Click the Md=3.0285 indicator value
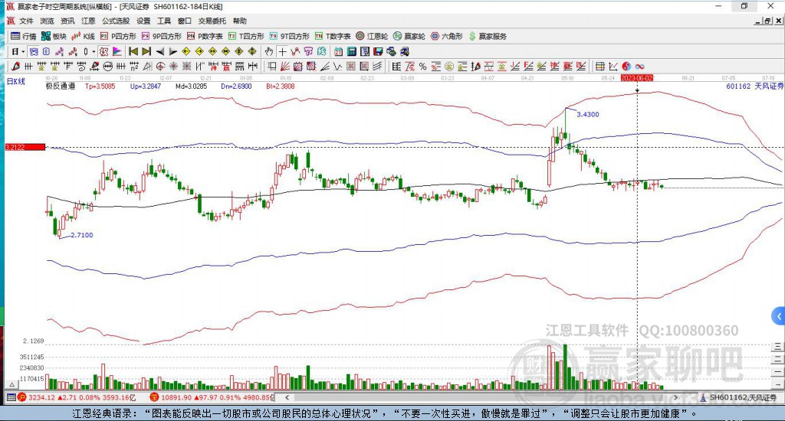 pos(191,86)
